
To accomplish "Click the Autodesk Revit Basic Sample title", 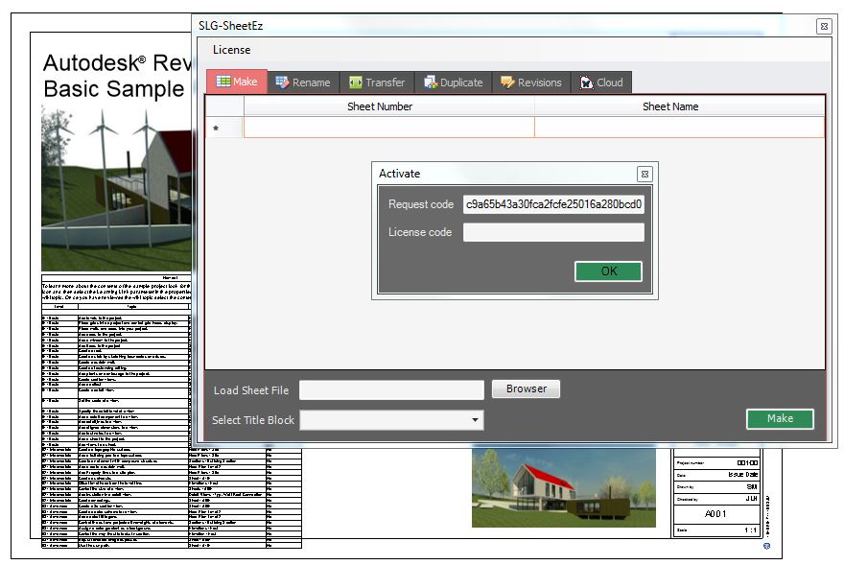I will [x=117, y=76].
